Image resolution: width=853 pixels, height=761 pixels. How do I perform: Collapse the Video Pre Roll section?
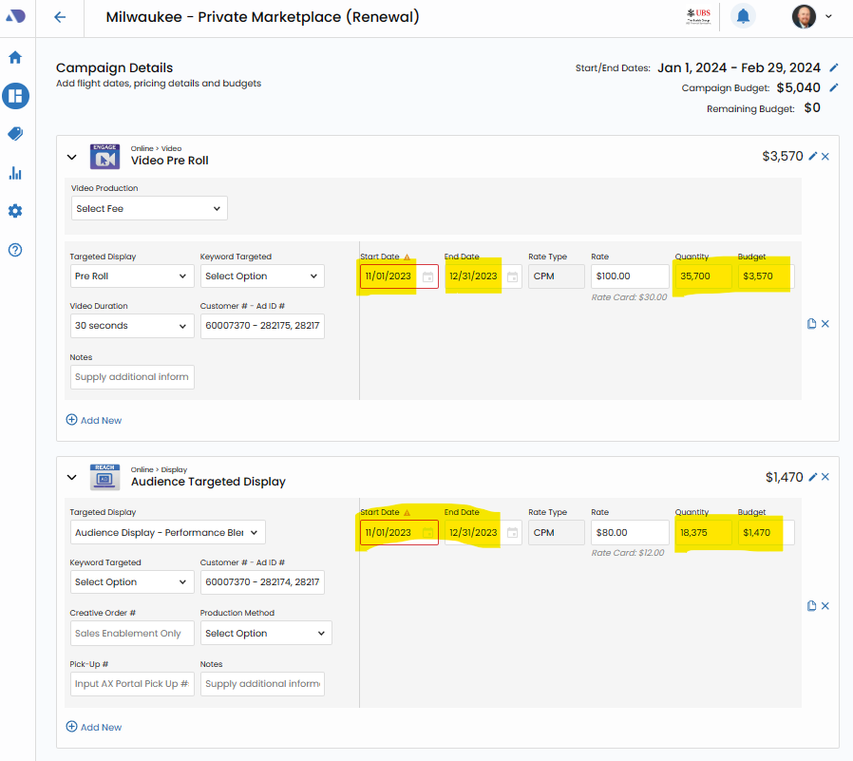click(71, 157)
